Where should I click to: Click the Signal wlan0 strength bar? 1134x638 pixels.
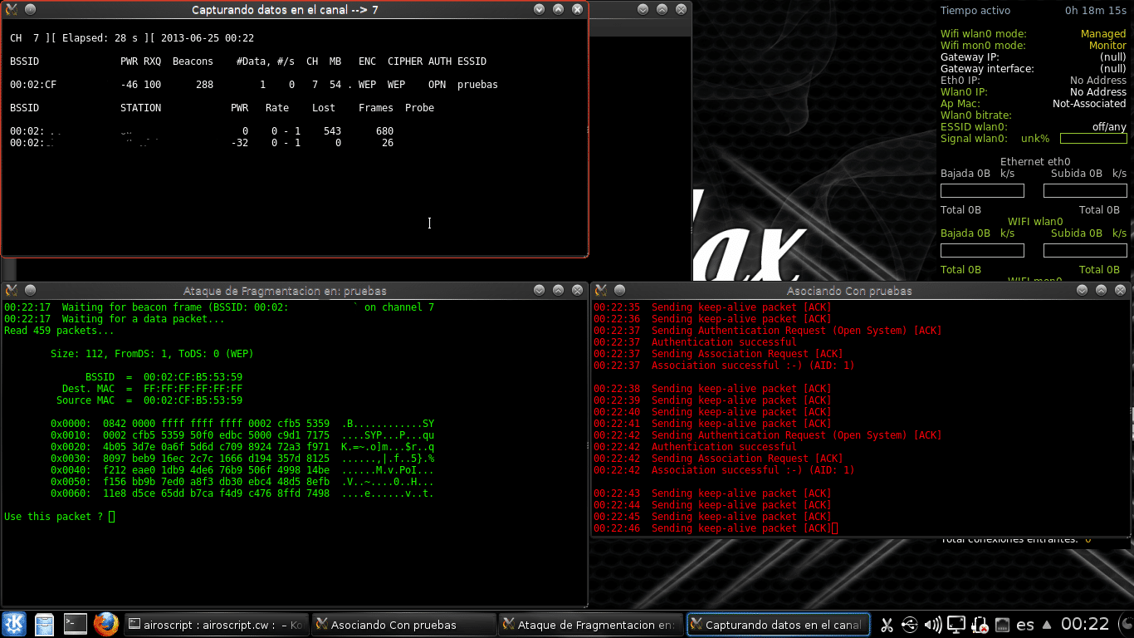pyautogui.click(x=1092, y=139)
